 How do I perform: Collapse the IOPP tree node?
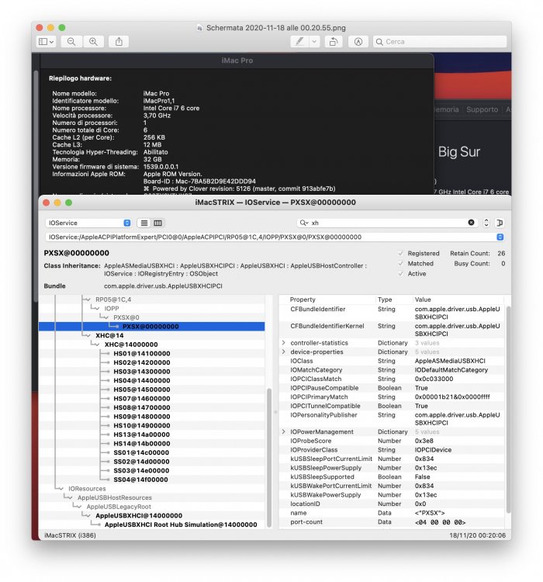[97, 308]
